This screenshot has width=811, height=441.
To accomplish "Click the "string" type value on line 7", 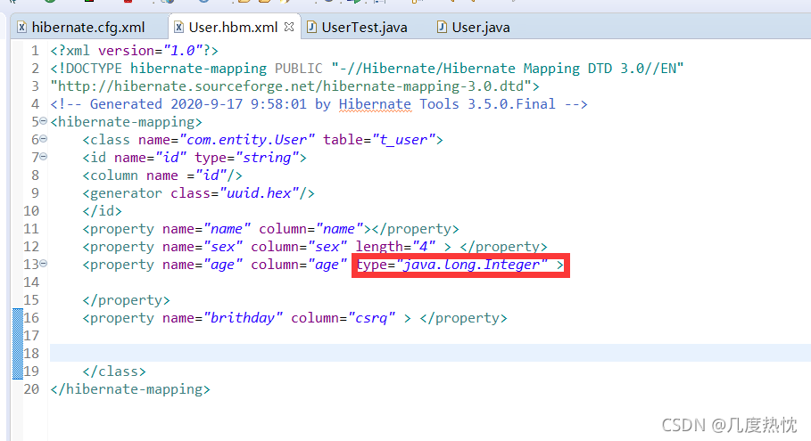I will (268, 158).
